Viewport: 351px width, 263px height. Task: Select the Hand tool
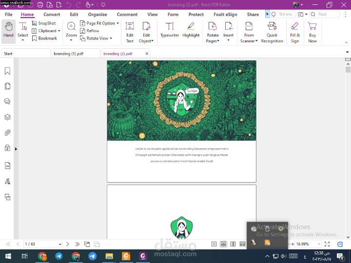(x=8, y=31)
